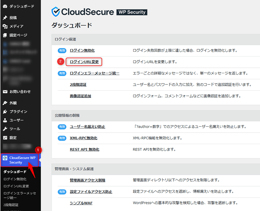The image size is (260, 211).
Task: Open the 2段階認証 link in main panel
Action: (78, 85)
